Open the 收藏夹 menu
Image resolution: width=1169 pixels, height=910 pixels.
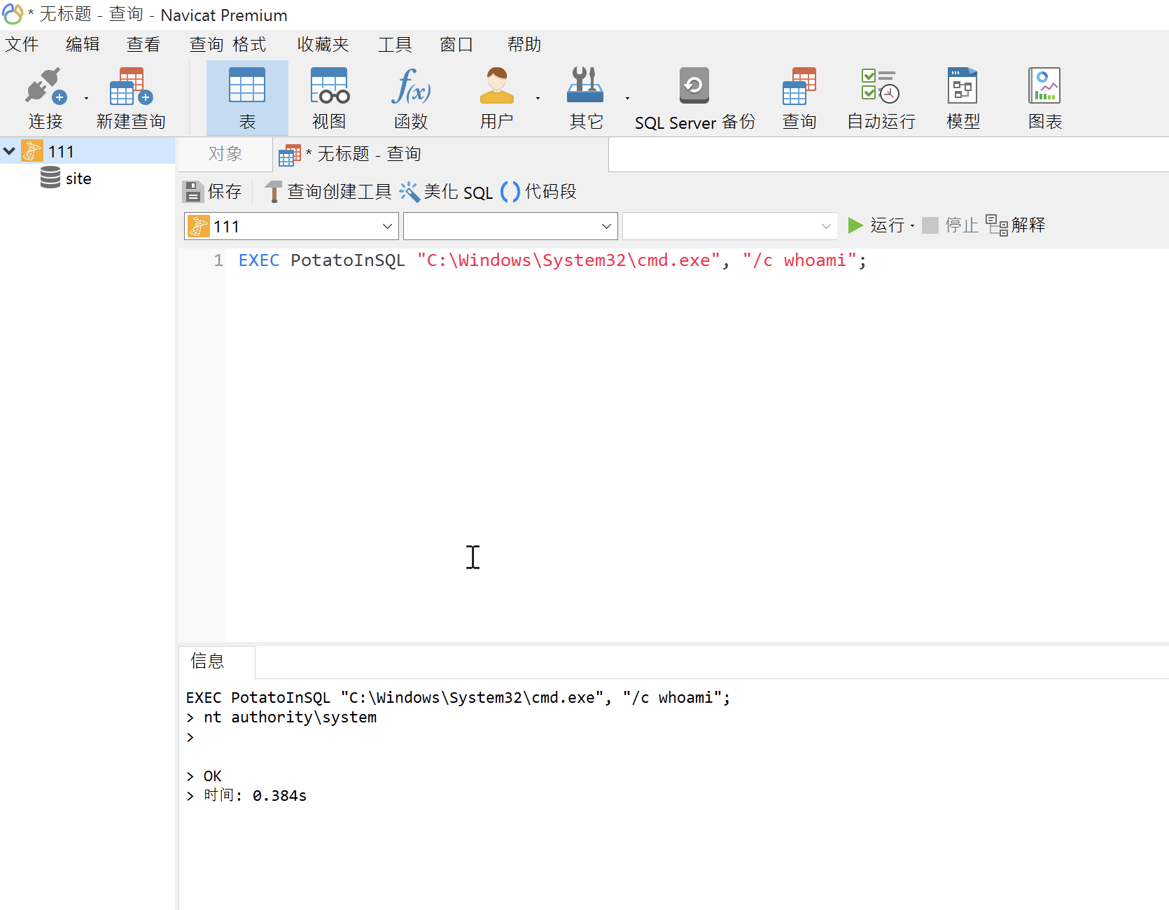[323, 45]
